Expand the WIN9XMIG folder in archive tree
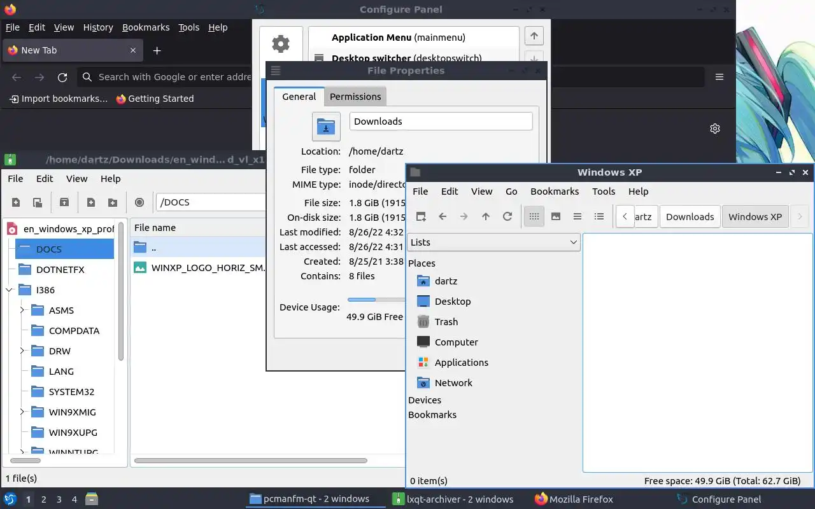This screenshot has height=509, width=815. [22, 412]
